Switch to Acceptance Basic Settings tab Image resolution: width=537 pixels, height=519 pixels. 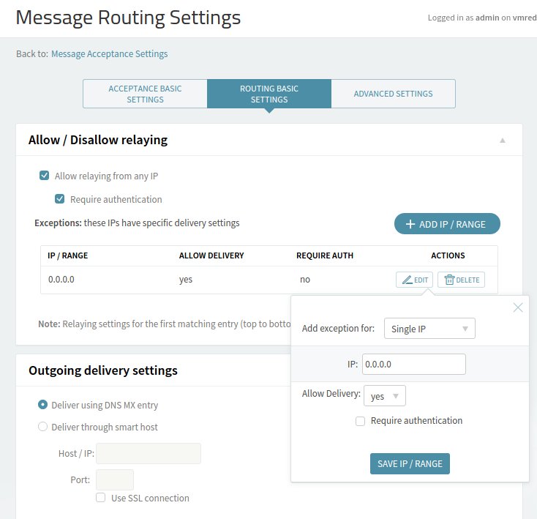pos(145,94)
